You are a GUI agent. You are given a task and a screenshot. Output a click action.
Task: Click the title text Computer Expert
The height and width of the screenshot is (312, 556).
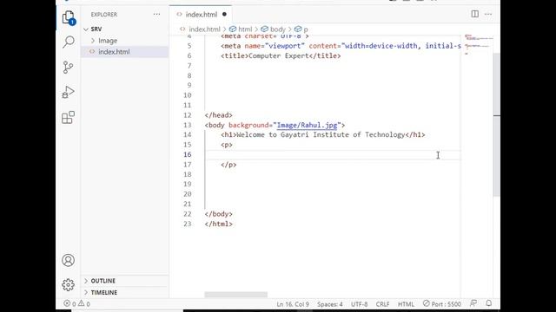tap(279, 55)
